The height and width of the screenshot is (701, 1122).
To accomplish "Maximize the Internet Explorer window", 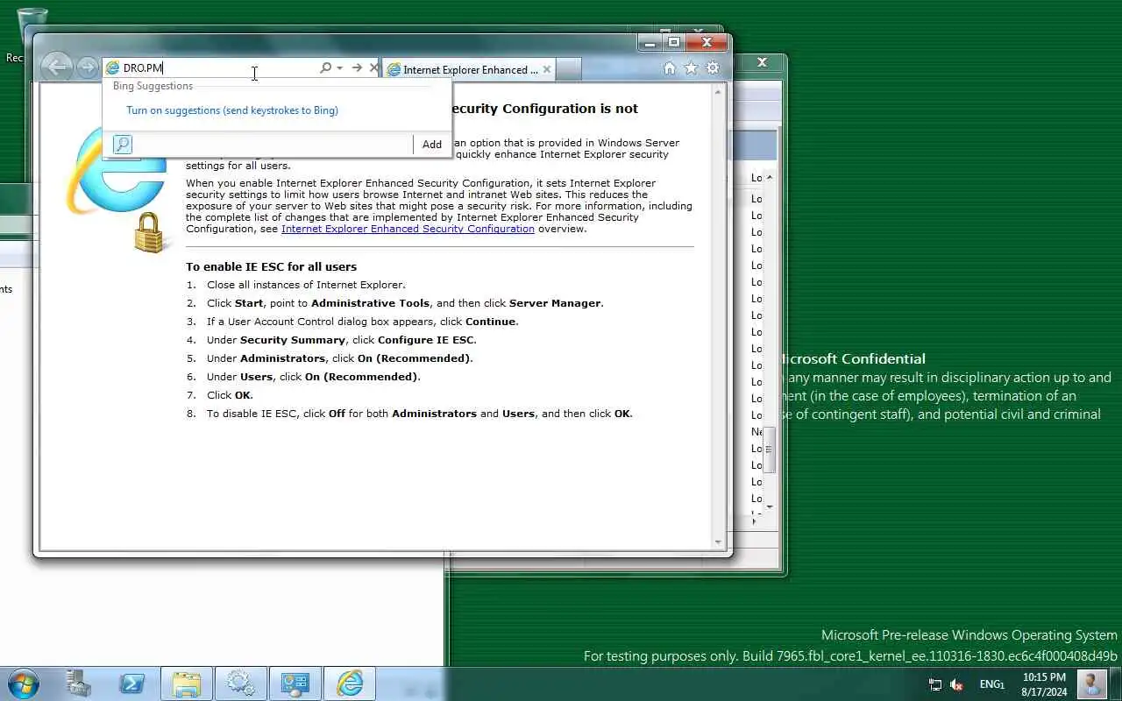I will (x=674, y=42).
